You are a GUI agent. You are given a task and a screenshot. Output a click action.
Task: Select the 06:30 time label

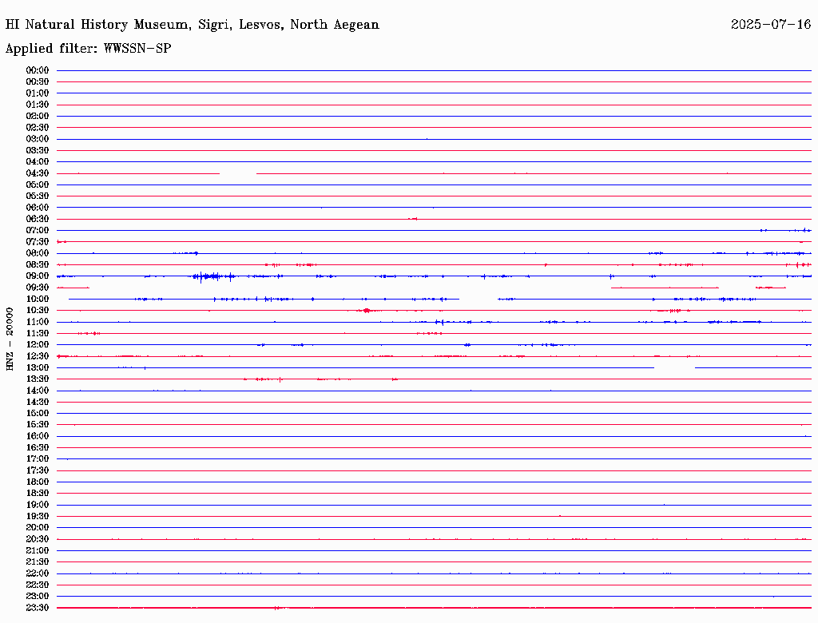click(x=38, y=219)
